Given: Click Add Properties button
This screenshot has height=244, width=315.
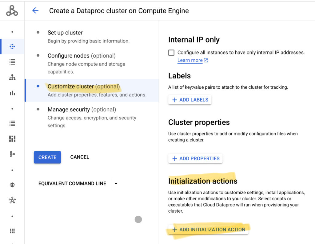Looking at the screenshot, I should click(195, 158).
